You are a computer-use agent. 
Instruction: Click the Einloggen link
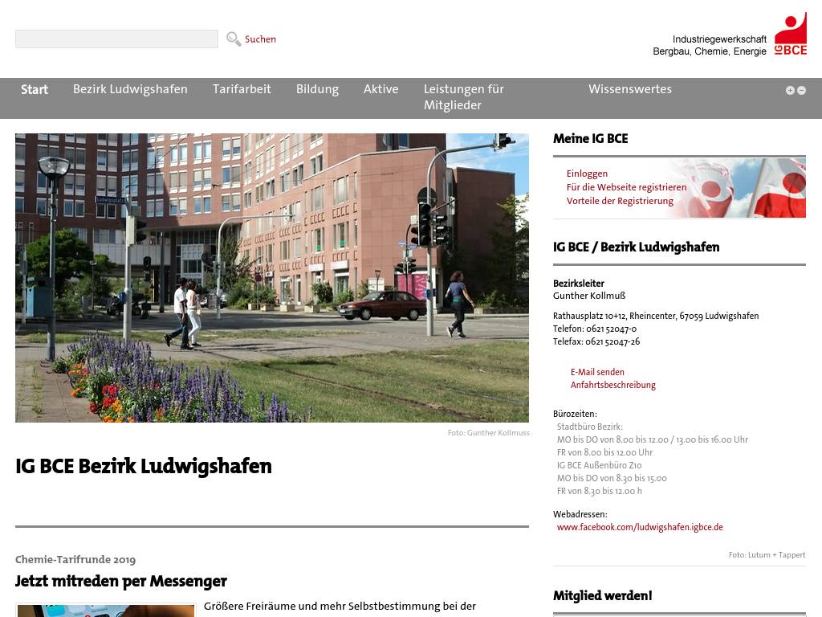pyautogui.click(x=587, y=174)
